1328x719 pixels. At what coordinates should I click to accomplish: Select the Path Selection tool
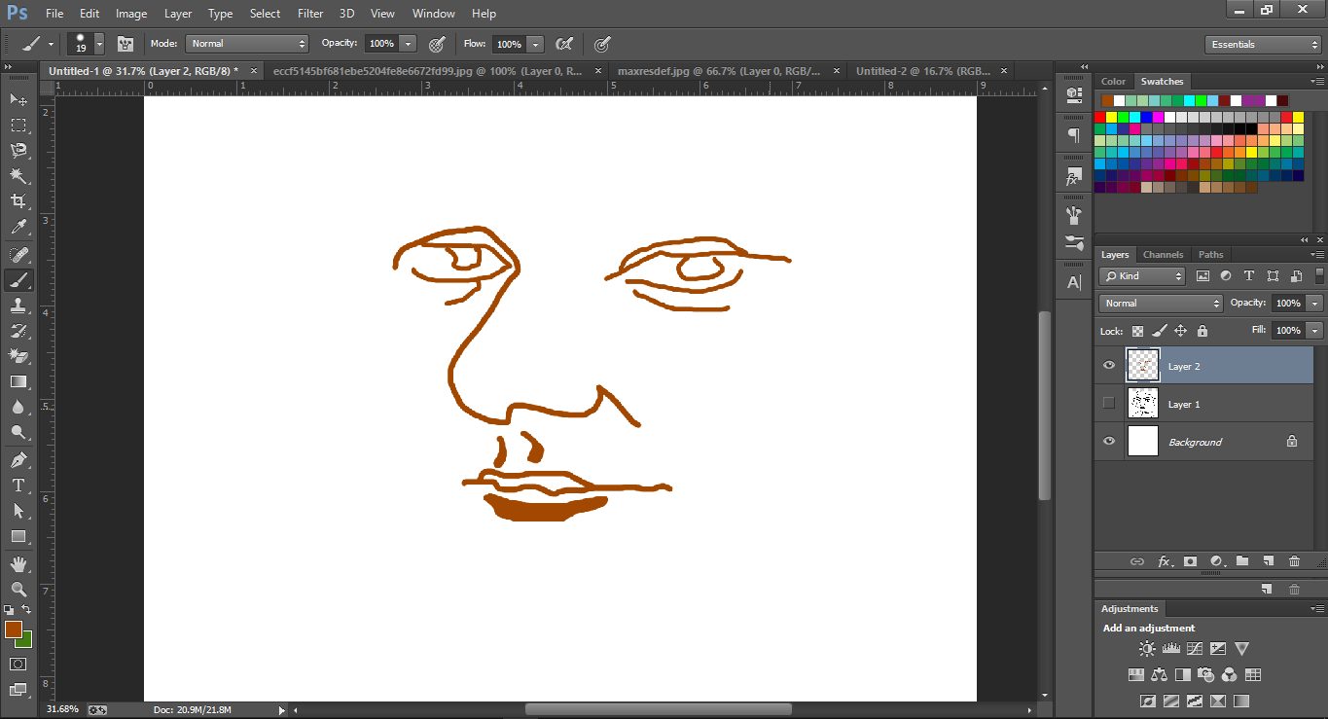[x=18, y=511]
